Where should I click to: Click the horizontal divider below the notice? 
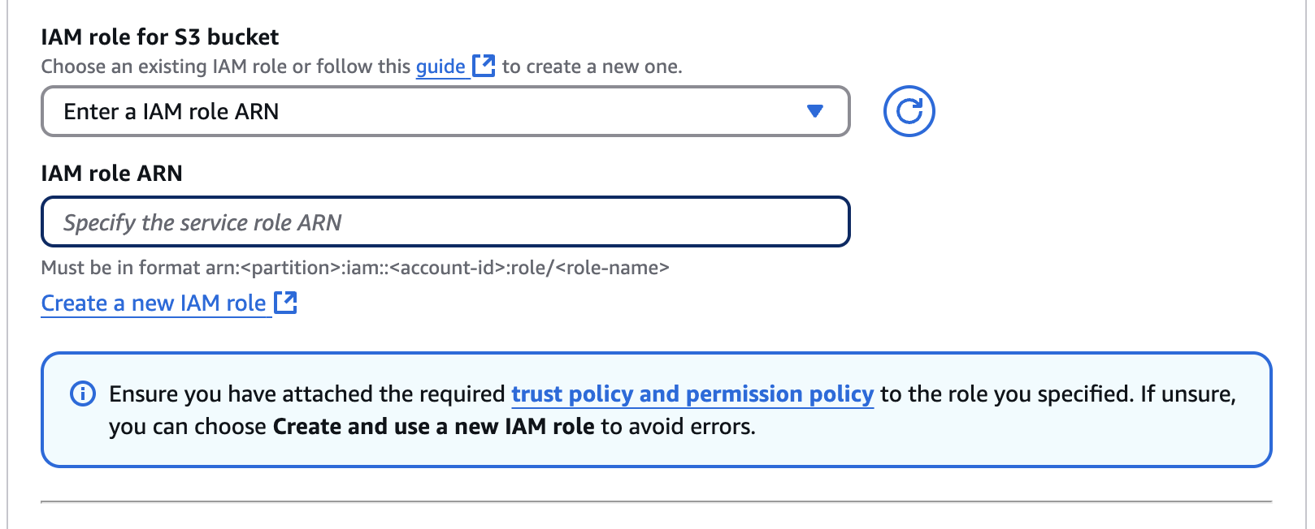(x=656, y=501)
